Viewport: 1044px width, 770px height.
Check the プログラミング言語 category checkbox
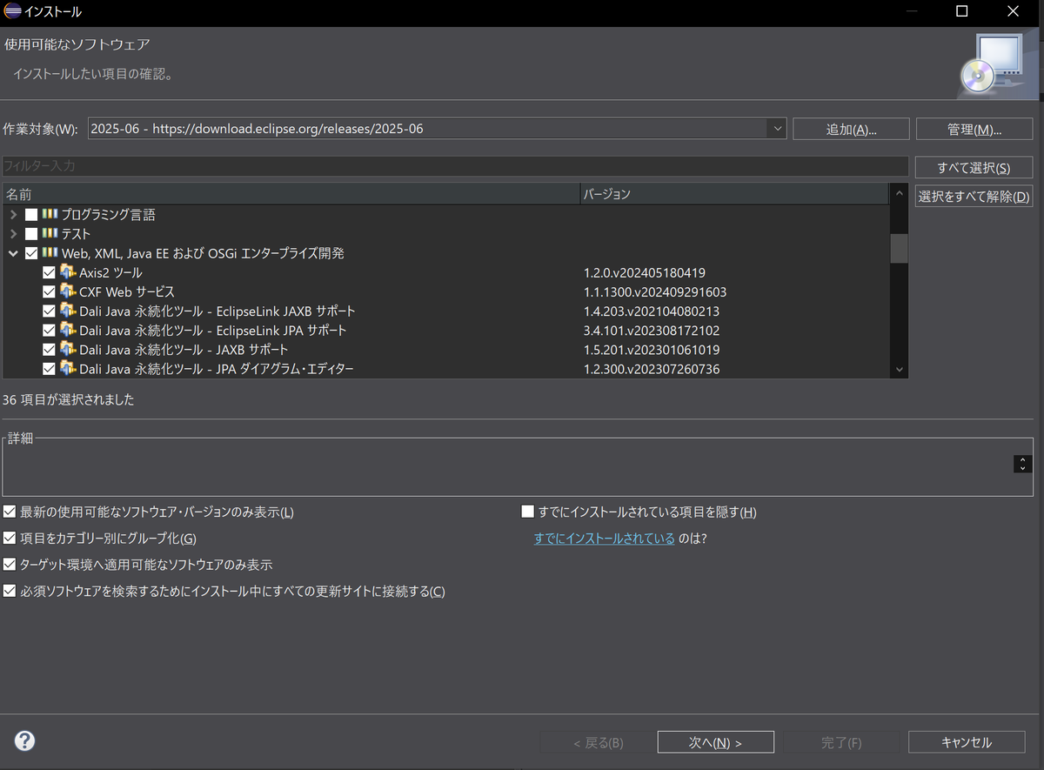click(31, 214)
